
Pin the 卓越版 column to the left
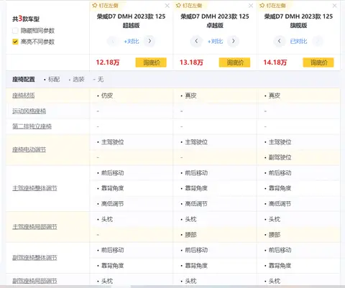click(x=189, y=5)
